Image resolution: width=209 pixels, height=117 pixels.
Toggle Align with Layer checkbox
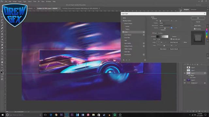point(171,39)
